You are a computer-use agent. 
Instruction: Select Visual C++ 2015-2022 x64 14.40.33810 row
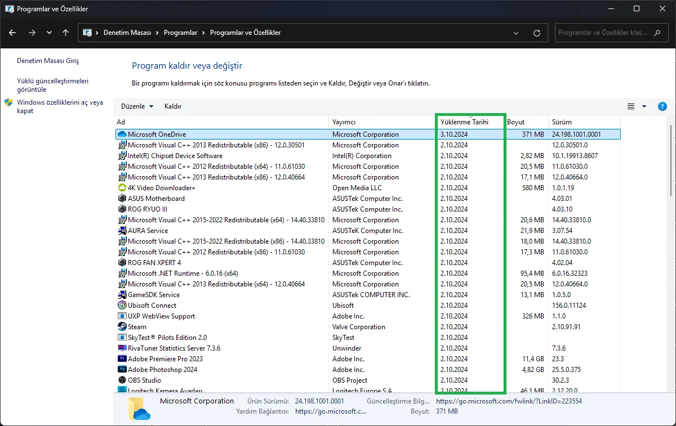[368, 220]
